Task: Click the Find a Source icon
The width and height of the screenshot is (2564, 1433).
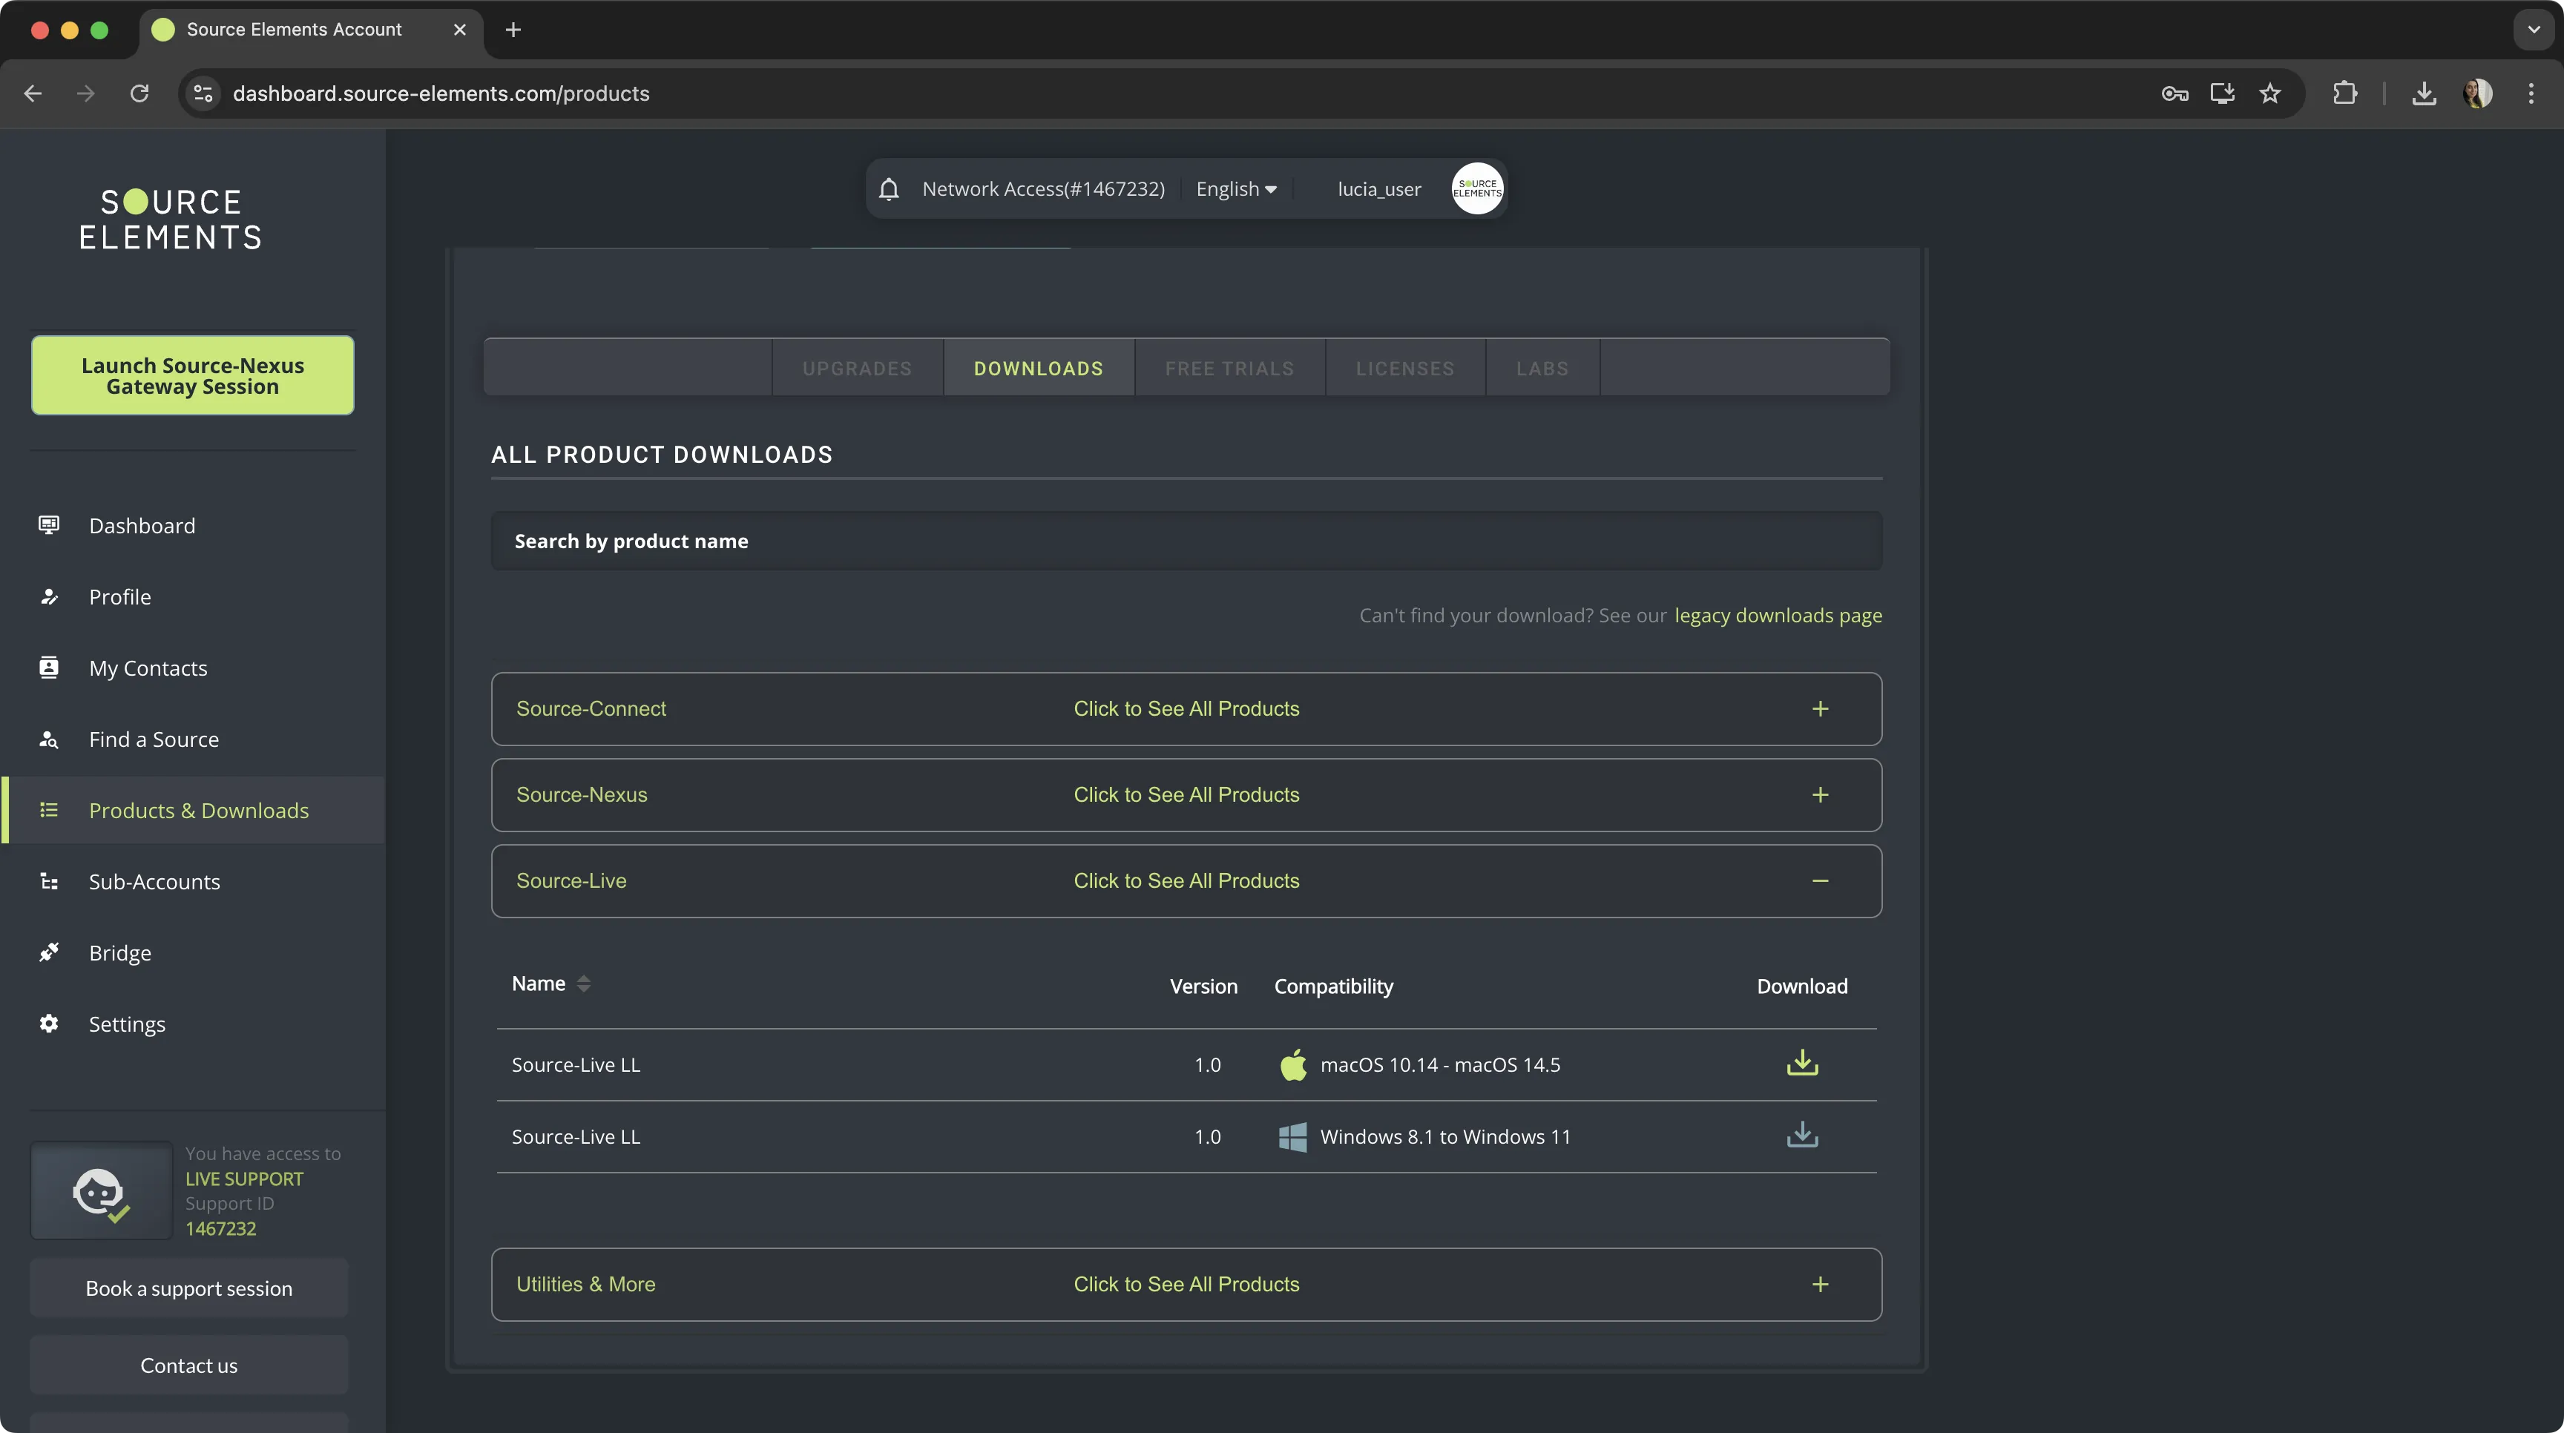Action: pos(49,739)
